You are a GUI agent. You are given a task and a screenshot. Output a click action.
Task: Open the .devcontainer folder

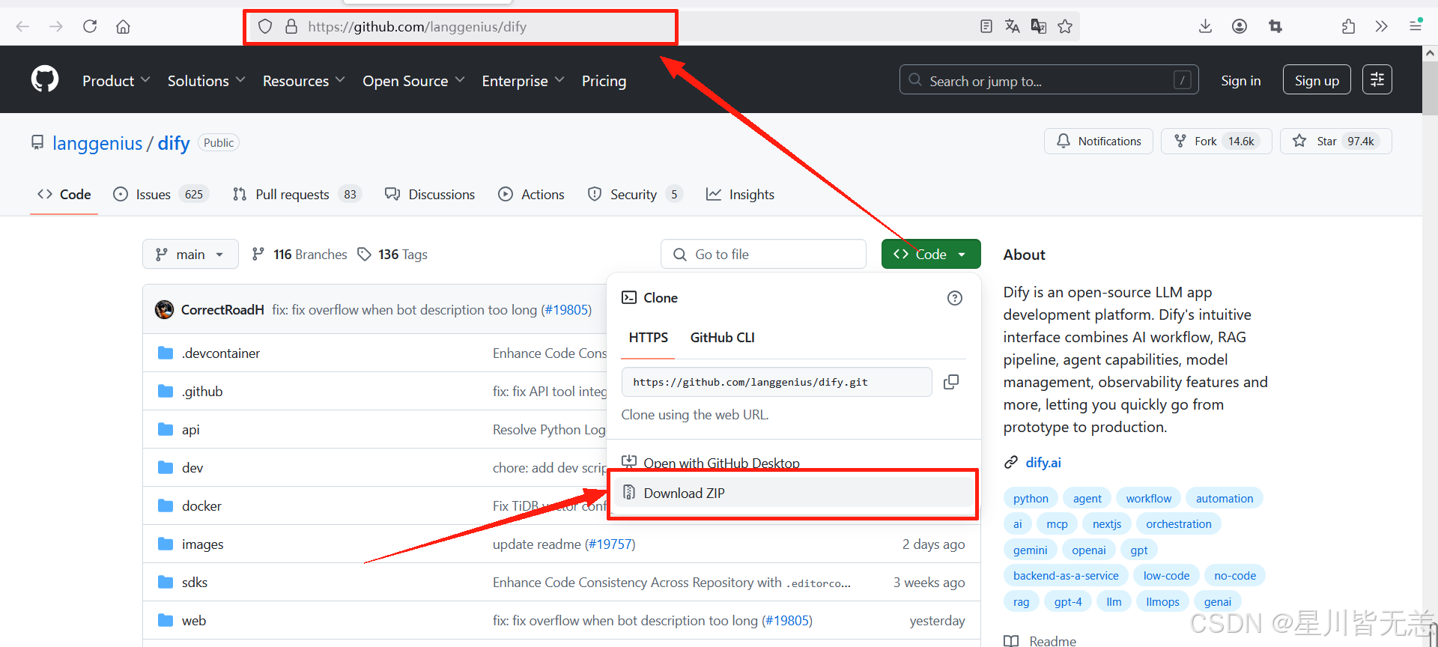click(x=221, y=353)
